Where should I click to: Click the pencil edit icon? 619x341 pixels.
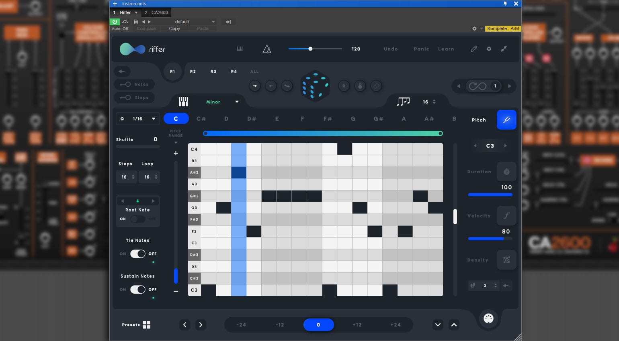point(474,49)
